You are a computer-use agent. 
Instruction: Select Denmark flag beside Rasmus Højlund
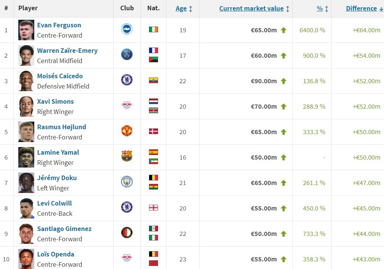click(154, 131)
